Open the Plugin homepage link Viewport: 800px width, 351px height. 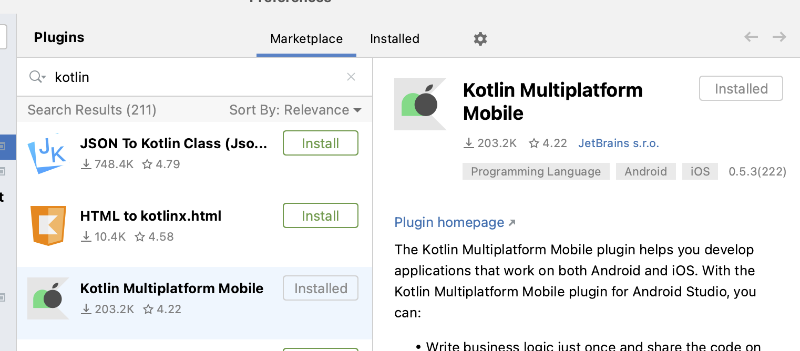[x=455, y=222]
